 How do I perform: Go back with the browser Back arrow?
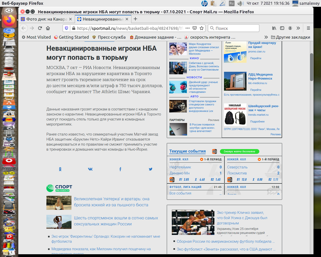coord(24,28)
